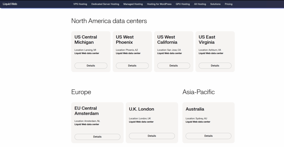This screenshot has width=284, height=147.
Task: Open Details for US West California
Action: click(x=174, y=66)
